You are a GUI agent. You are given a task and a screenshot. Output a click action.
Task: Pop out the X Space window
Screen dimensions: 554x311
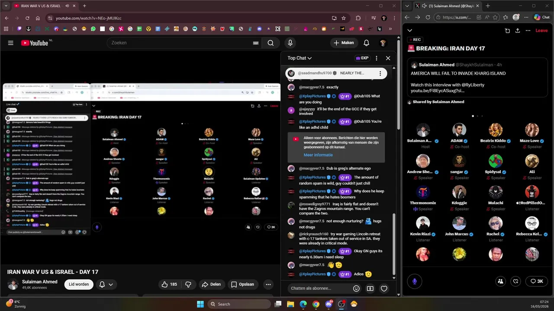[x=507, y=31]
